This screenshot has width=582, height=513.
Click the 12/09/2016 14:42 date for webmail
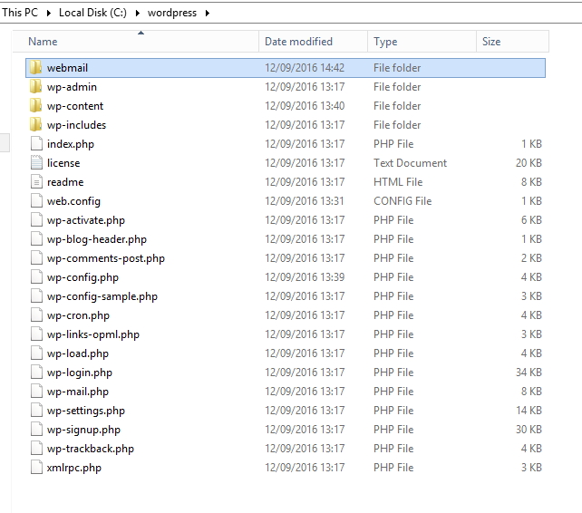(x=305, y=68)
